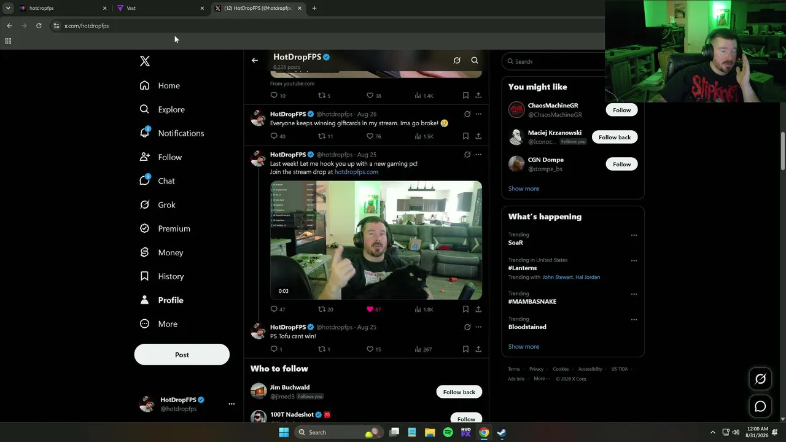Open the more menu on the giftcards post
Image resolution: width=786 pixels, height=442 pixels.
click(x=478, y=114)
